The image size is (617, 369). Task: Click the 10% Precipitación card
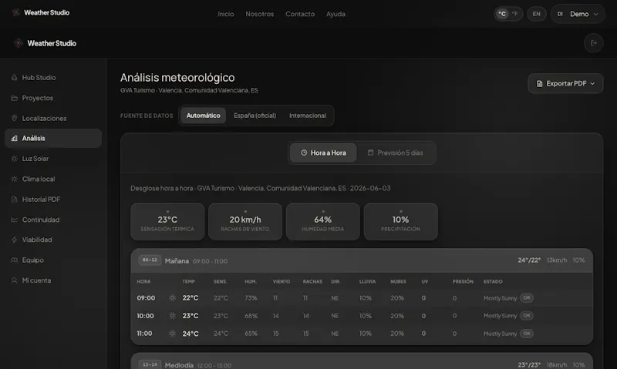(400, 222)
